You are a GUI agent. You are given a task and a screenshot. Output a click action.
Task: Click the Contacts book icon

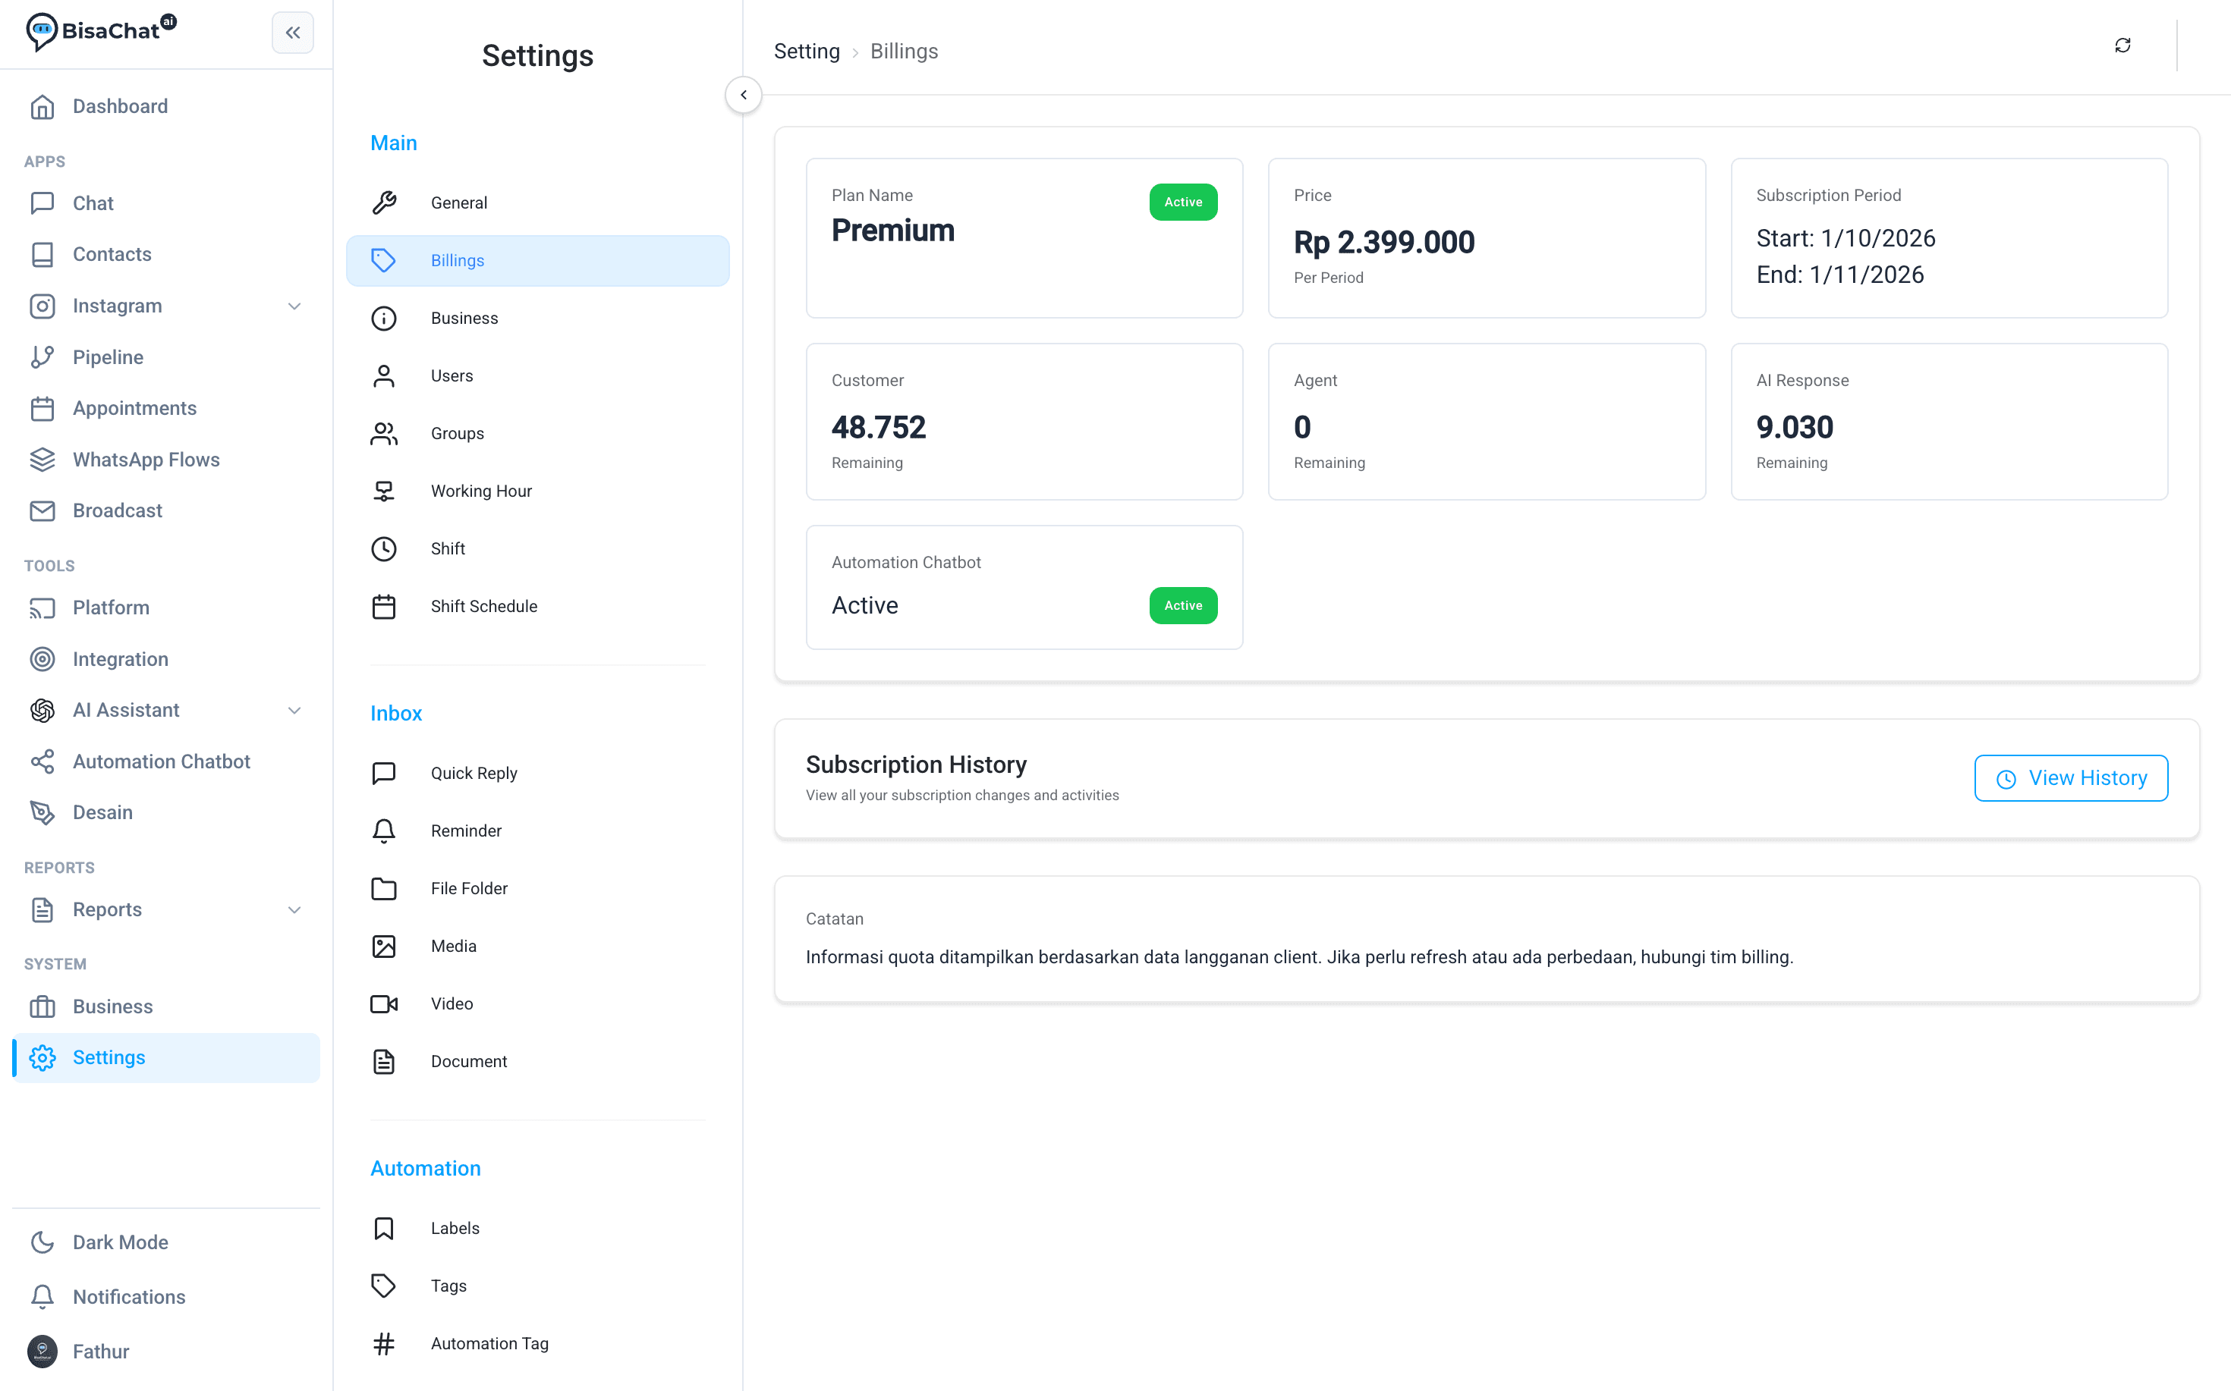tap(42, 255)
